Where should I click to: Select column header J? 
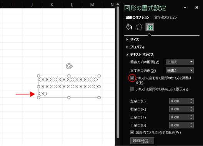32,5
